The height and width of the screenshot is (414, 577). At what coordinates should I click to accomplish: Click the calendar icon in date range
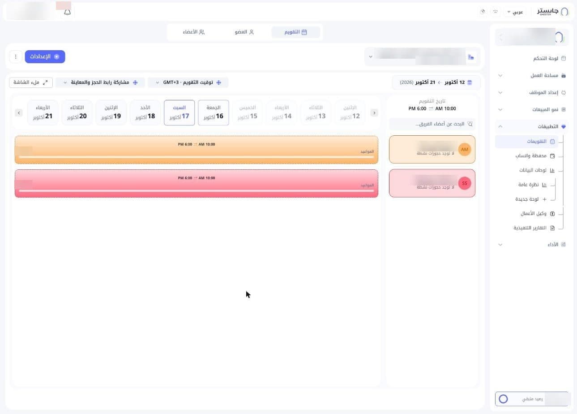[470, 82]
